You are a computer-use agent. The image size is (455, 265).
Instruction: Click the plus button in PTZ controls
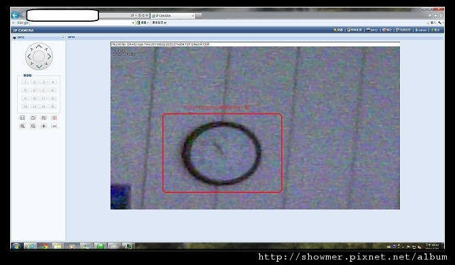(x=43, y=126)
